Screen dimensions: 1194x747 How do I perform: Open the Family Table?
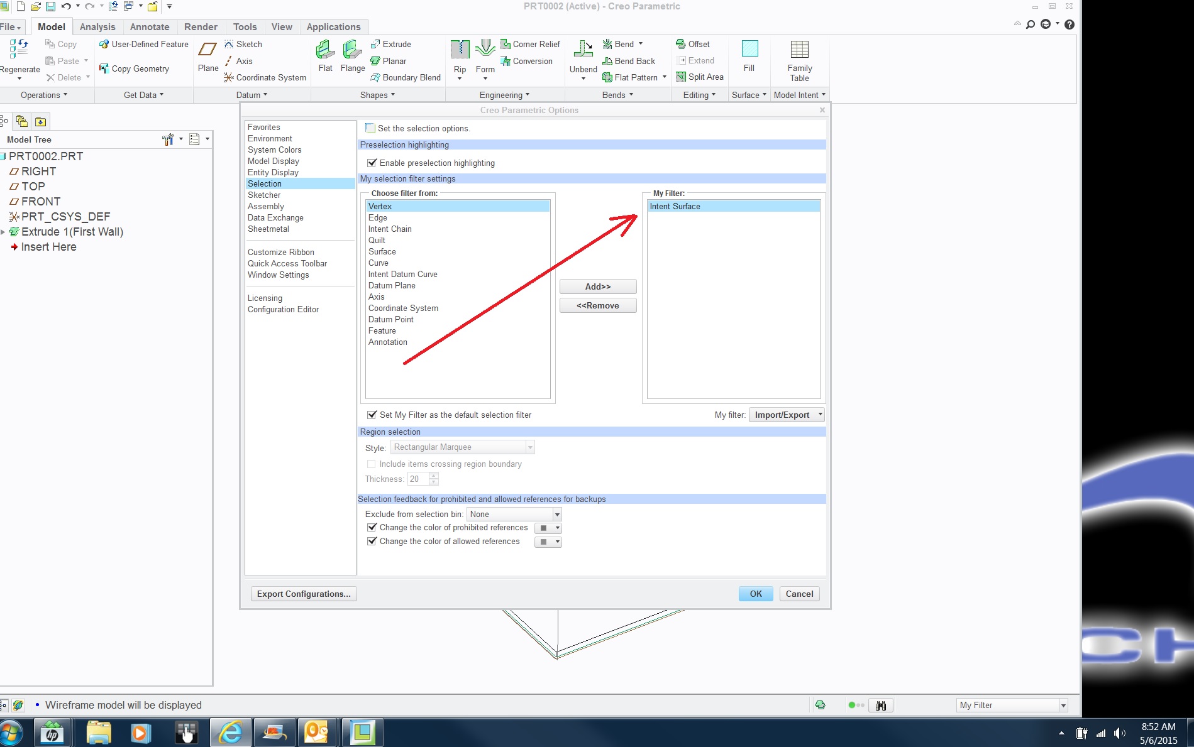click(x=799, y=61)
